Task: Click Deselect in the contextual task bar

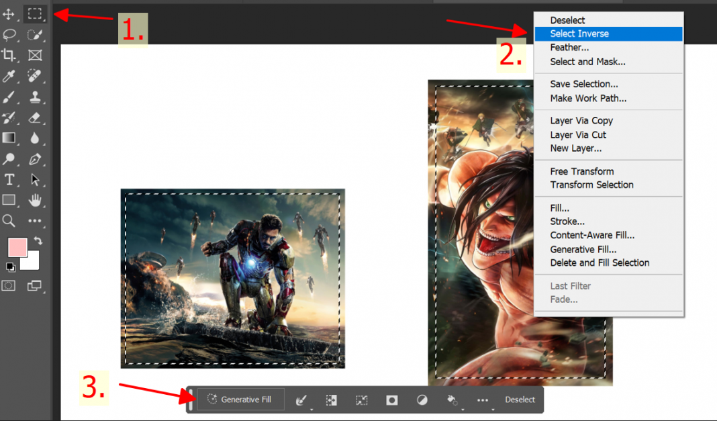Action: point(520,400)
